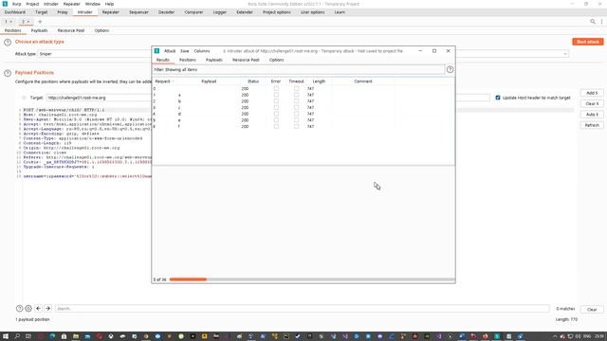Click the Start attack button

click(x=588, y=42)
